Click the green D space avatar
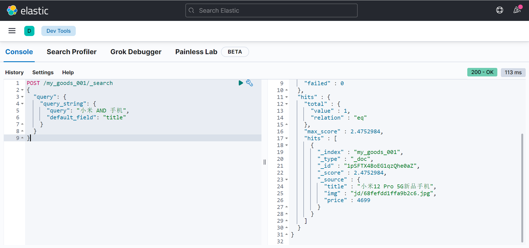The image size is (529, 248). click(29, 31)
